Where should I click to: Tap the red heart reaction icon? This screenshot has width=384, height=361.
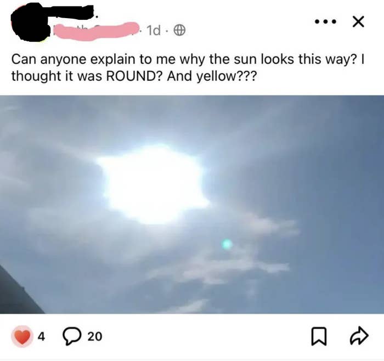(x=22, y=336)
